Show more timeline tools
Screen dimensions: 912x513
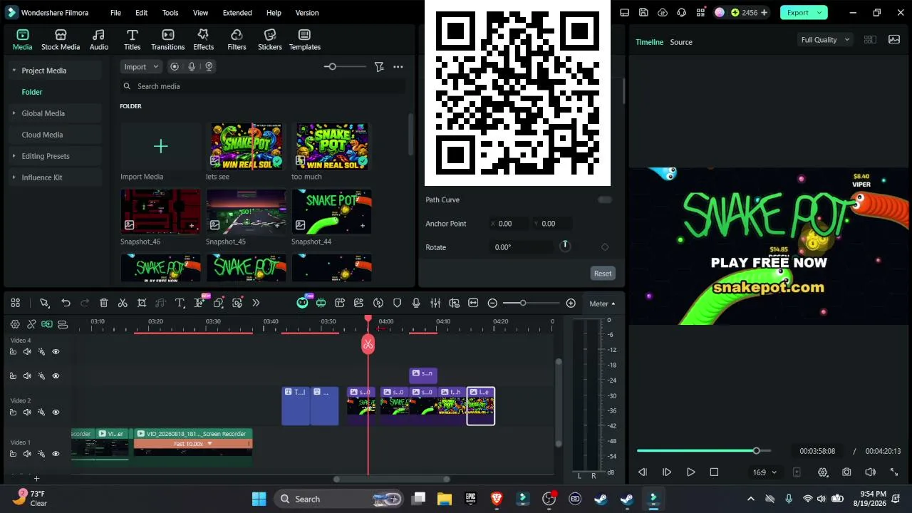[x=256, y=304]
